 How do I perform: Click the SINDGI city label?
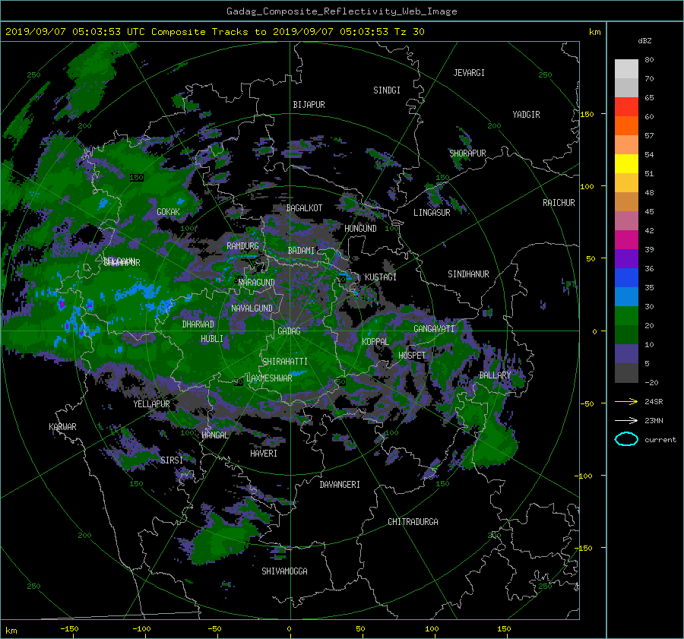pyautogui.click(x=387, y=90)
